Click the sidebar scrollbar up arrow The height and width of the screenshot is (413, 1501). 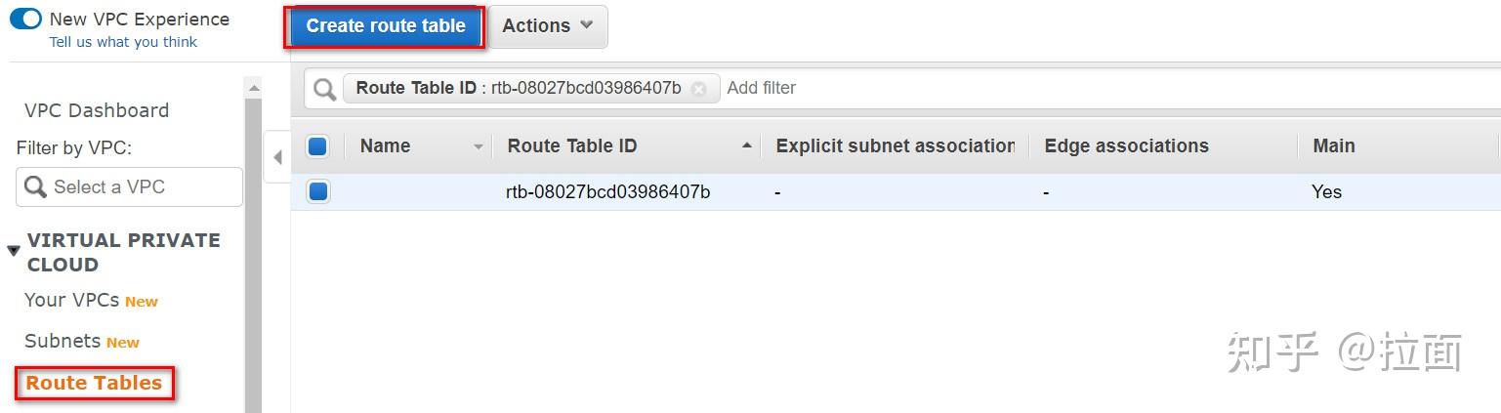pos(254,88)
